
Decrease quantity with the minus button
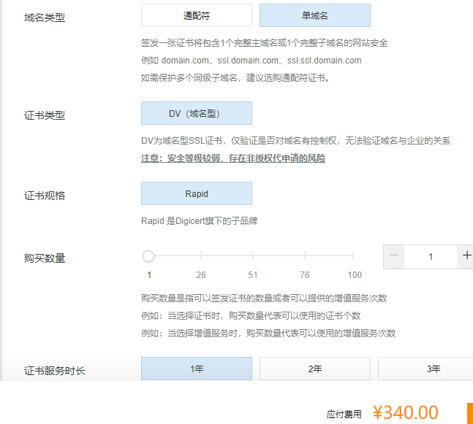pyautogui.click(x=394, y=256)
